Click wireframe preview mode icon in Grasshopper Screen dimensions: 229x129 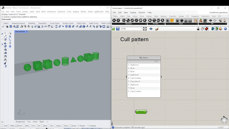tap(202, 29)
